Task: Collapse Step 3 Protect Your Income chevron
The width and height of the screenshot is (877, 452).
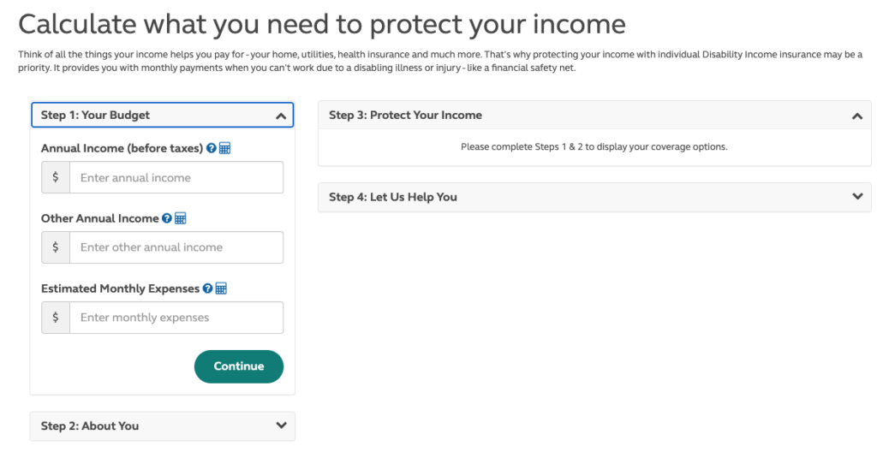Action: coord(856,116)
